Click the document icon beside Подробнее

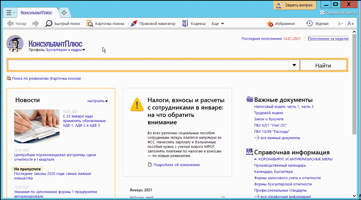pyautogui.click(x=150, y=164)
